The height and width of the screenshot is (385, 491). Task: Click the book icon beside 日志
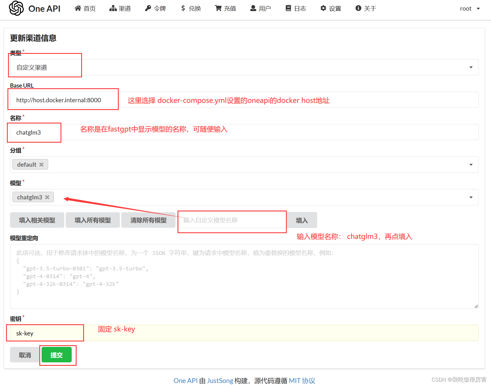pyautogui.click(x=289, y=8)
